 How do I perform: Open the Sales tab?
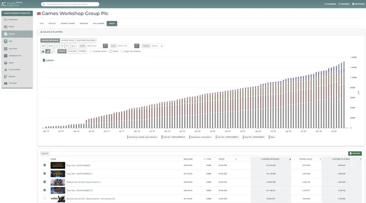tap(112, 24)
